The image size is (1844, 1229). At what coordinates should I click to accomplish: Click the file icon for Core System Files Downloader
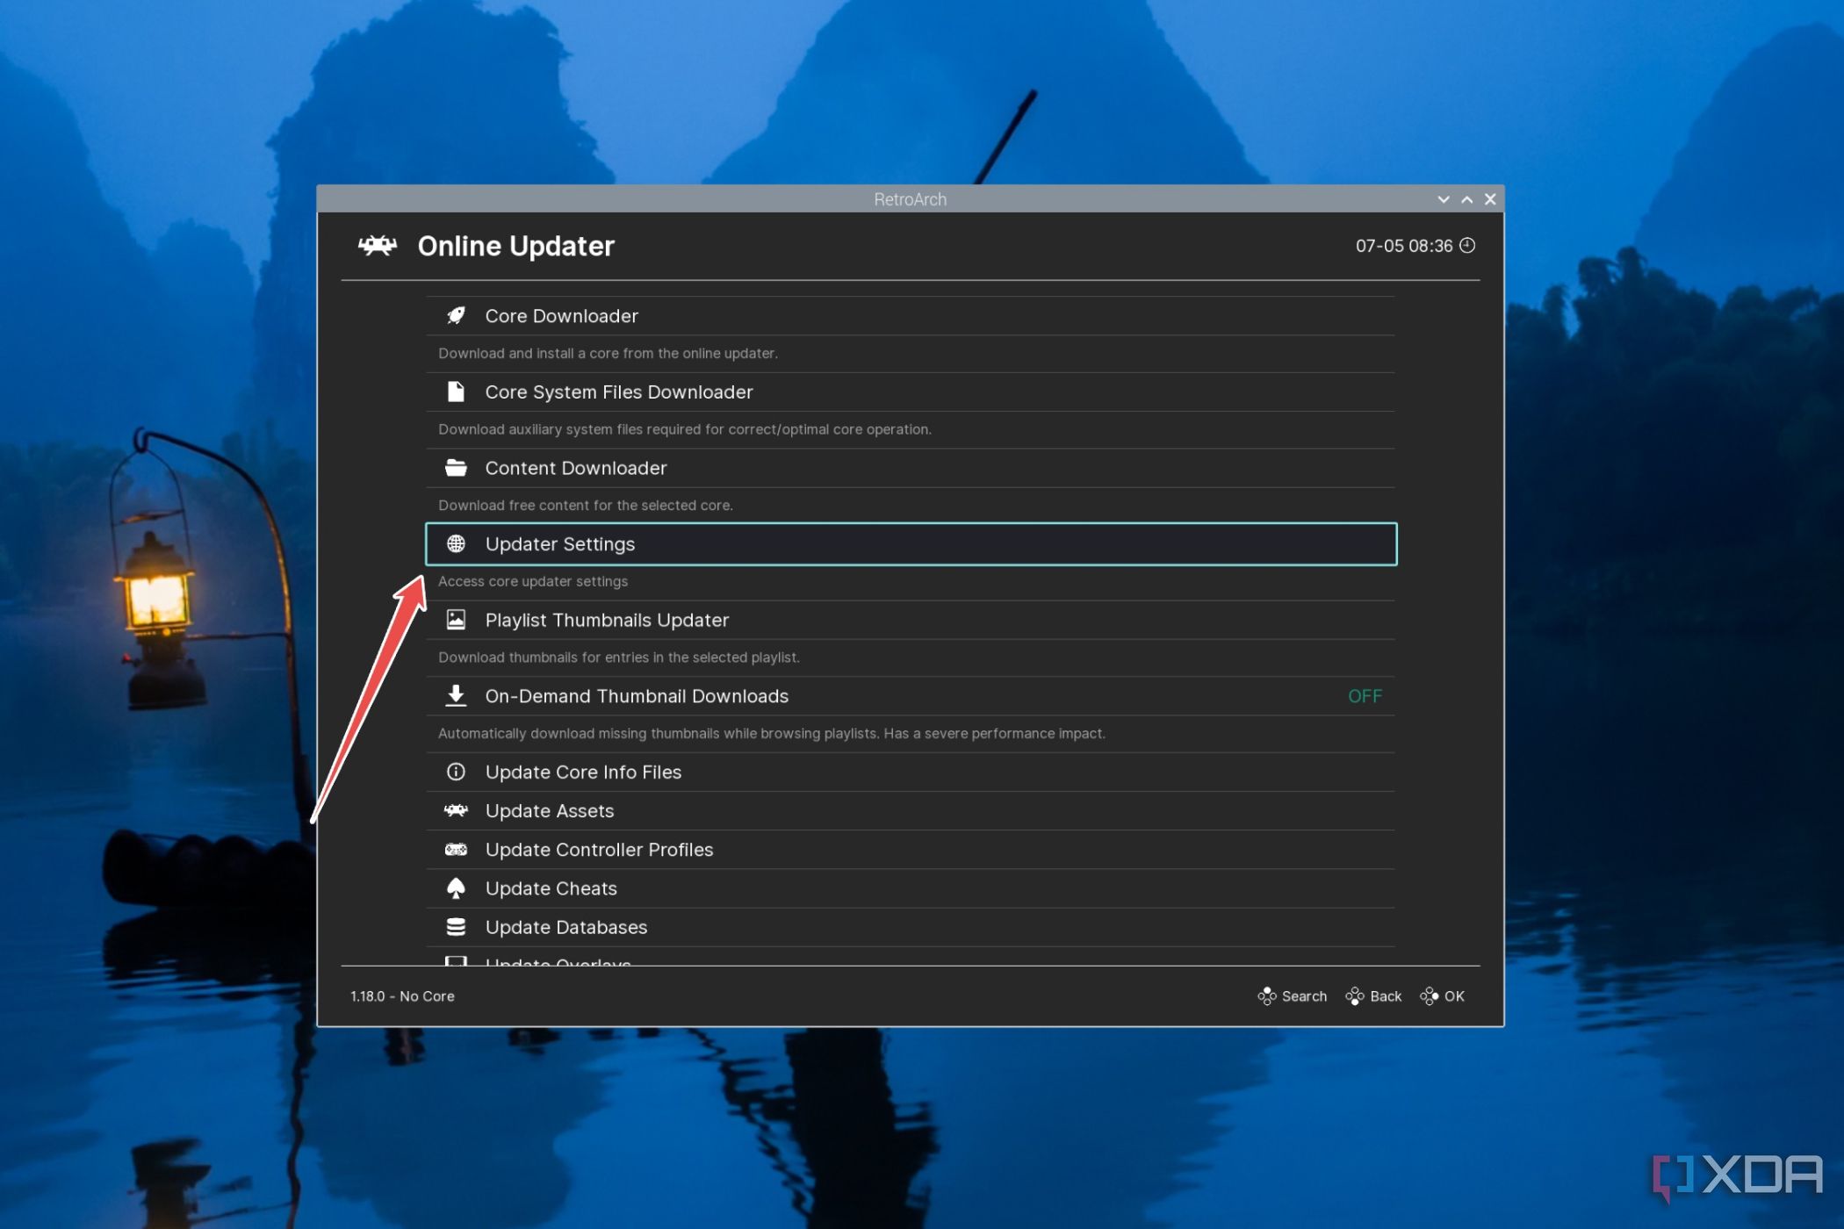click(x=456, y=392)
